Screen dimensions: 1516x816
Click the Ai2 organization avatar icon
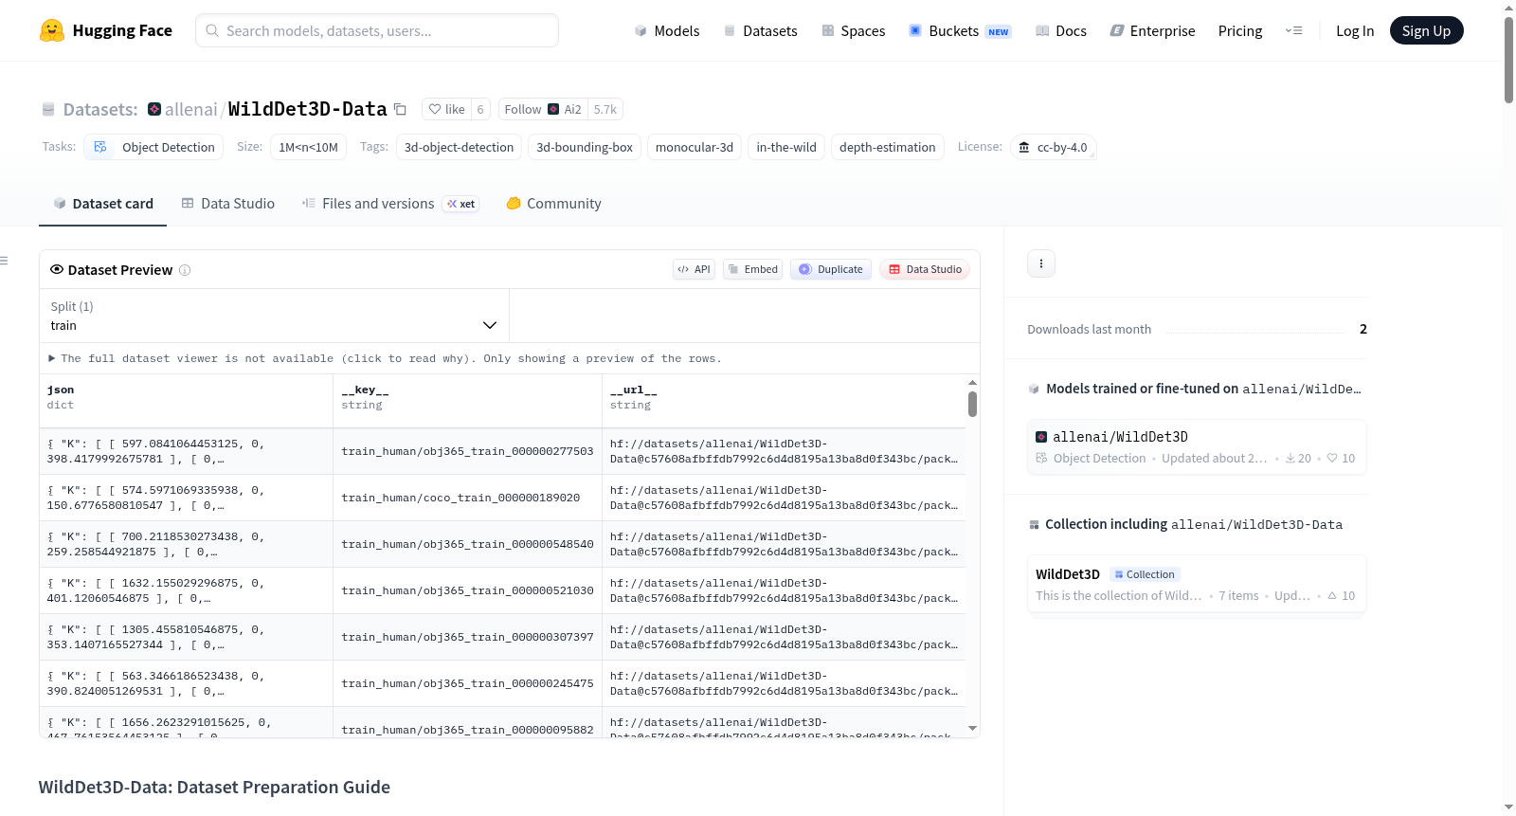click(553, 109)
